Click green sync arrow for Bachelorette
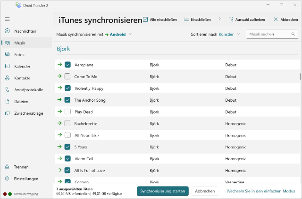 point(60,123)
